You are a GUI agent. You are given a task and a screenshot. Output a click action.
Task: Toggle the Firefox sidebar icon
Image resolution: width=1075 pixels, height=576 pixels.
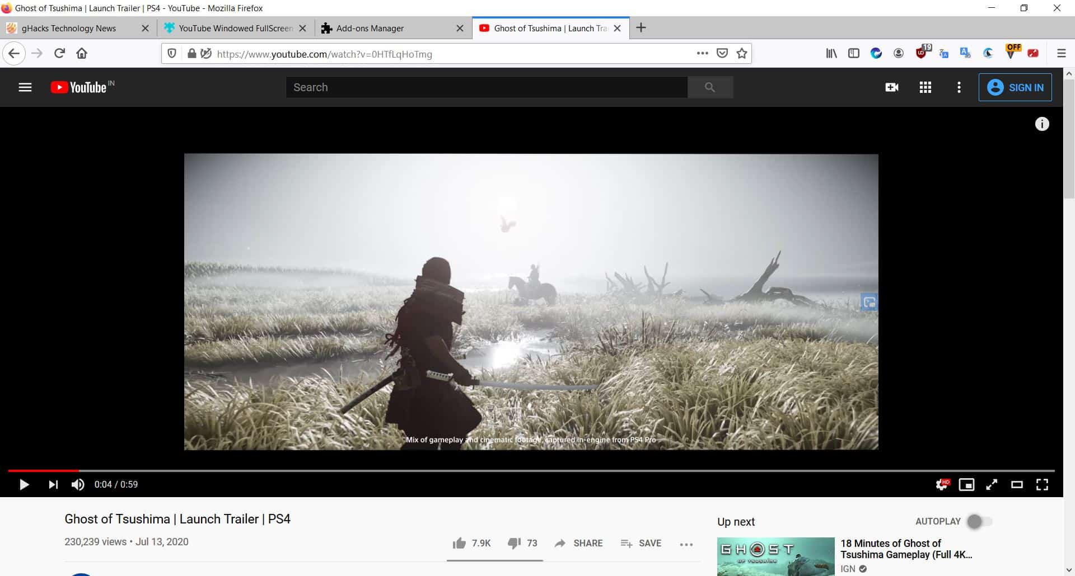click(x=854, y=54)
